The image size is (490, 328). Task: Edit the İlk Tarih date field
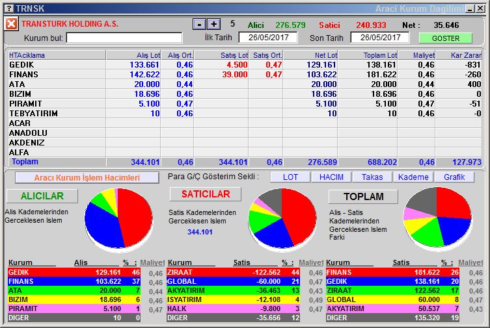(x=268, y=38)
